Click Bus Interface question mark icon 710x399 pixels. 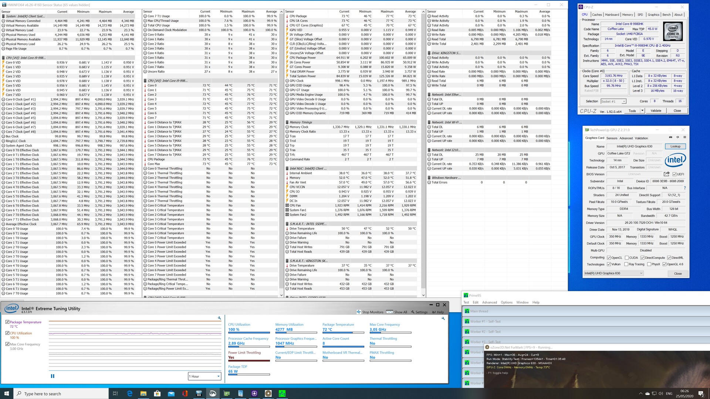coord(684,188)
